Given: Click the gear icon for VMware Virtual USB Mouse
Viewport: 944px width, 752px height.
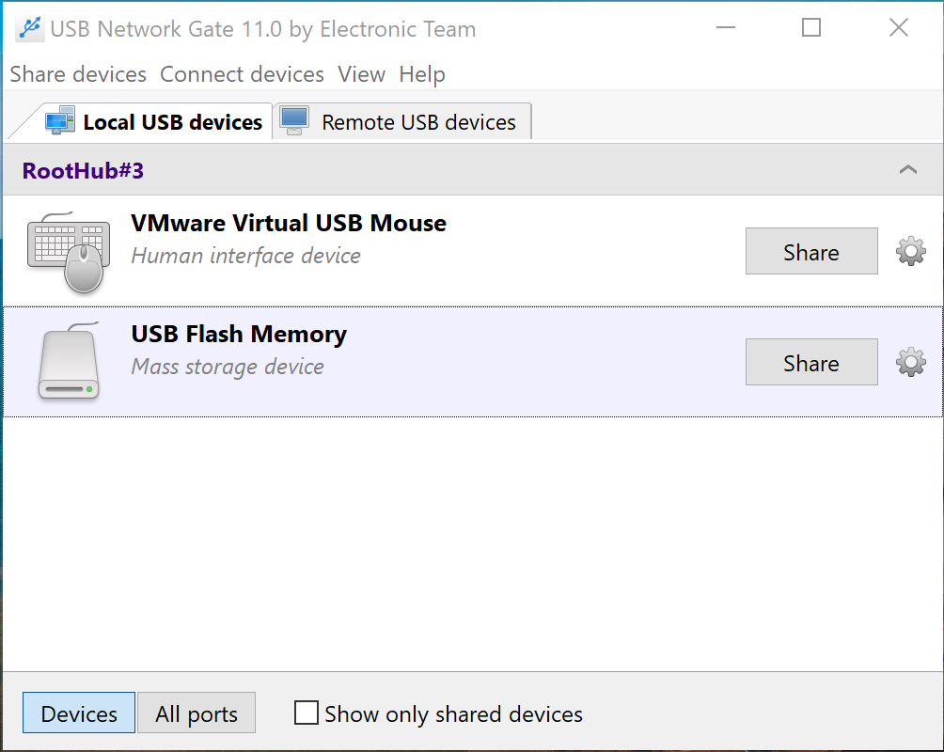Looking at the screenshot, I should 910,251.
